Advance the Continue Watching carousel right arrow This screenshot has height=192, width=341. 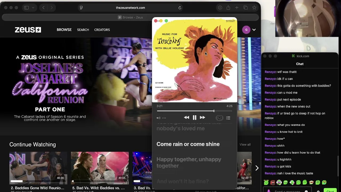257,168
